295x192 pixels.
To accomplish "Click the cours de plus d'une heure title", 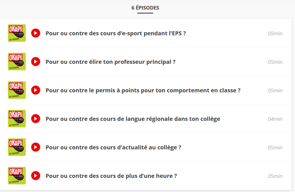I will point(111,176).
